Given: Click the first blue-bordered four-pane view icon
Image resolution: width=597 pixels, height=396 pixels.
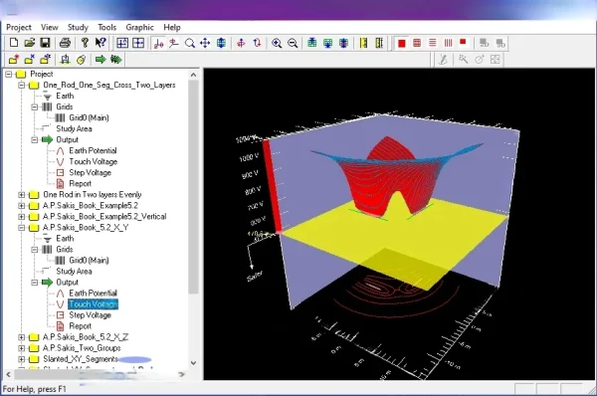Looking at the screenshot, I should pos(122,43).
